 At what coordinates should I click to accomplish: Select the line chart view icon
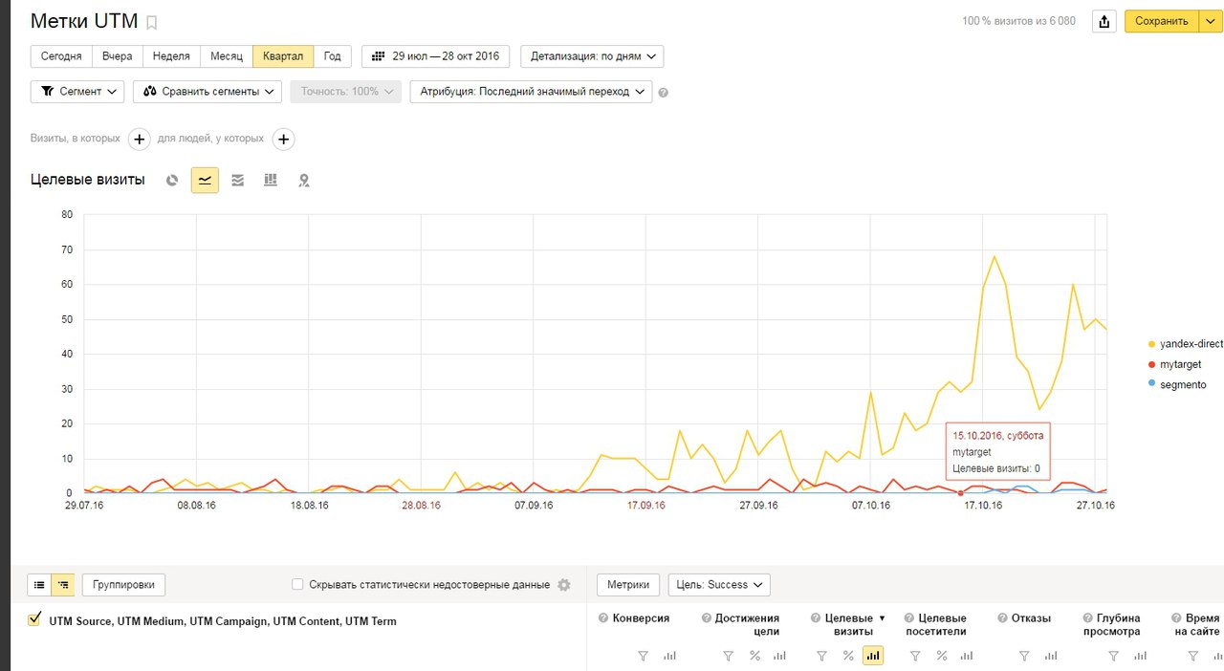click(x=205, y=180)
